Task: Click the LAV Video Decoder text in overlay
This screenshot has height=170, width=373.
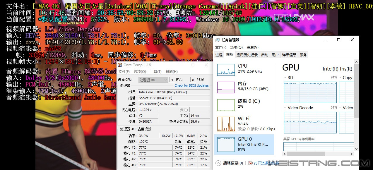Action: click(73, 29)
